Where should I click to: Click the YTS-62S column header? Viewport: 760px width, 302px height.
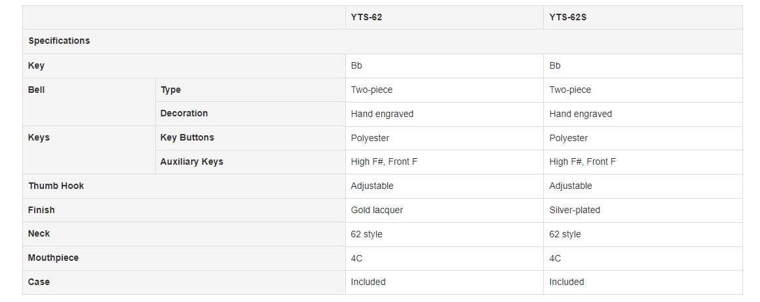click(568, 18)
